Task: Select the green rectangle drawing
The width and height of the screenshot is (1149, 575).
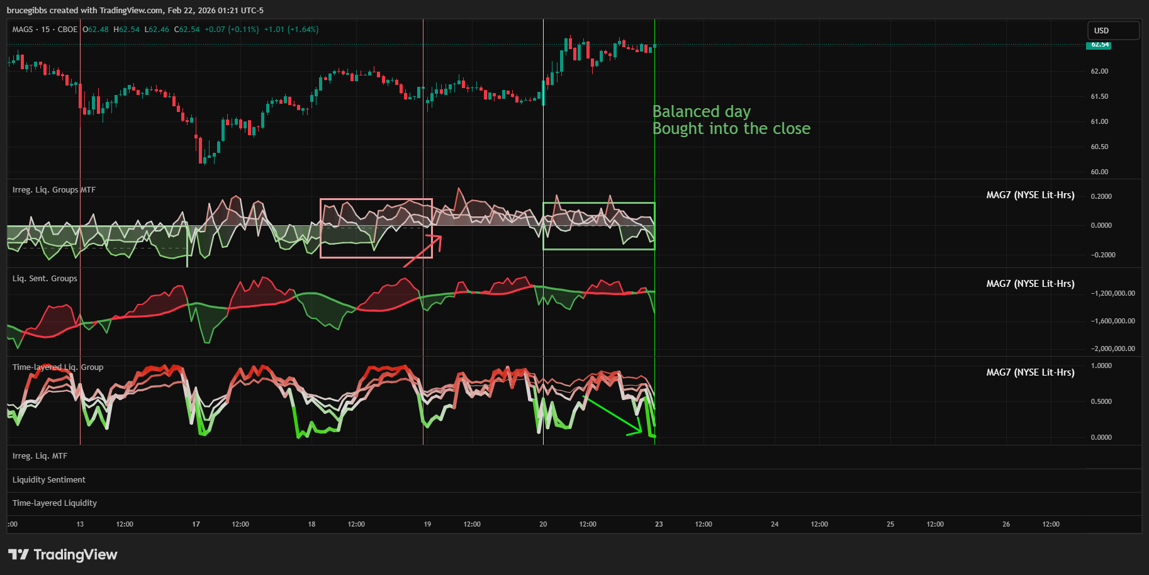Action: (x=598, y=203)
